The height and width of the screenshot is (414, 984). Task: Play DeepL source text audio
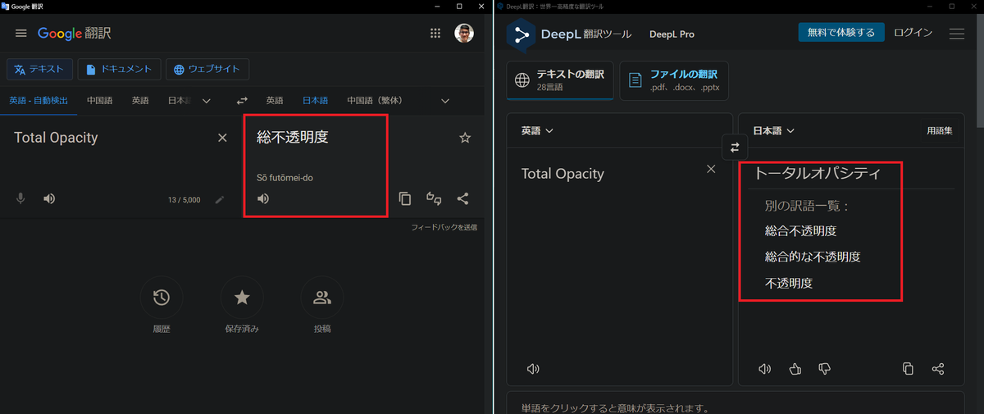click(x=533, y=369)
